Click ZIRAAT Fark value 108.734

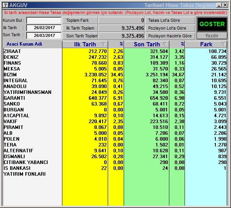coord(217,51)
